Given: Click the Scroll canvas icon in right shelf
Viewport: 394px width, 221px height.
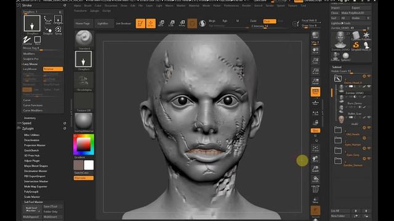Looking at the screenshot, I should click(x=315, y=50).
